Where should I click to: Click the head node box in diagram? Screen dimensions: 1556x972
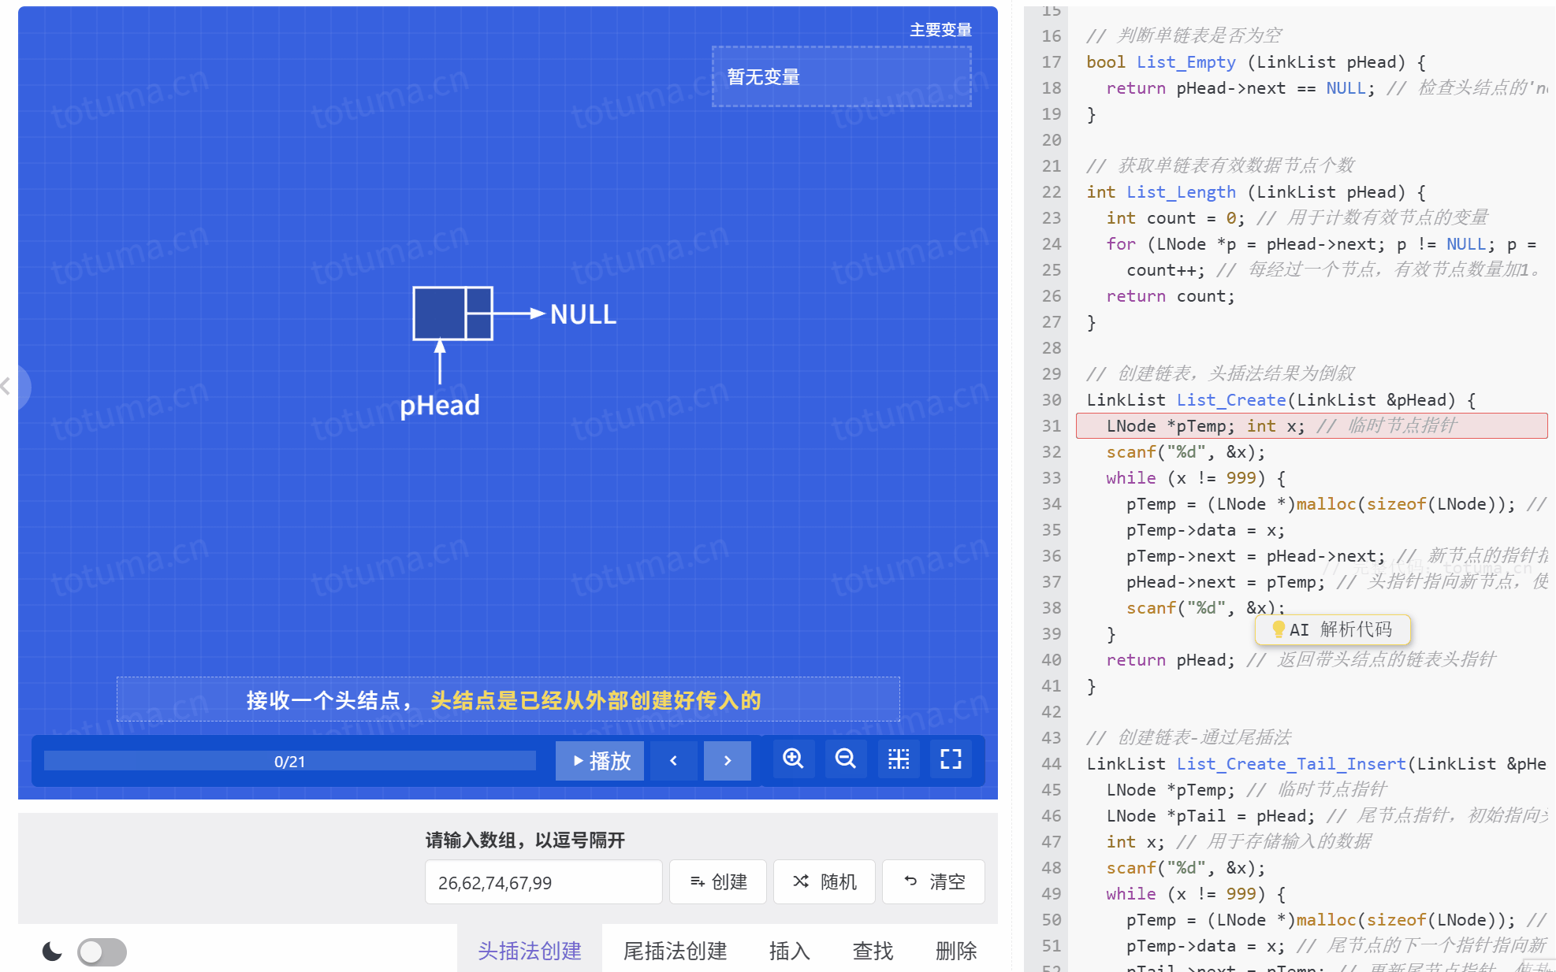pyautogui.click(x=453, y=313)
